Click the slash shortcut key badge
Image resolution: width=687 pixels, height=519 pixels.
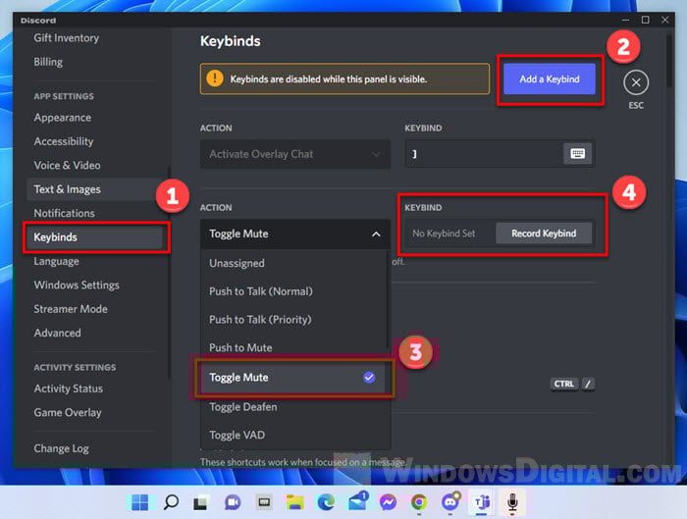pos(588,385)
